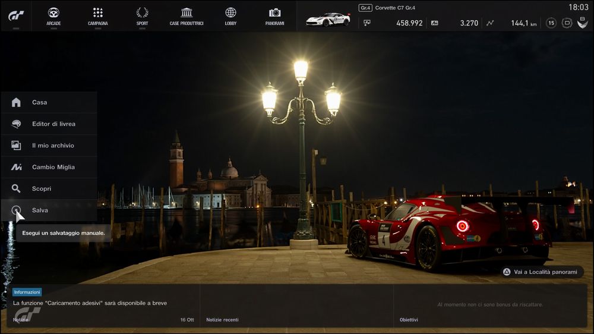The height and width of the screenshot is (334, 594).
Task: Open Editor di livrea menu entry
Action: [x=49, y=124]
